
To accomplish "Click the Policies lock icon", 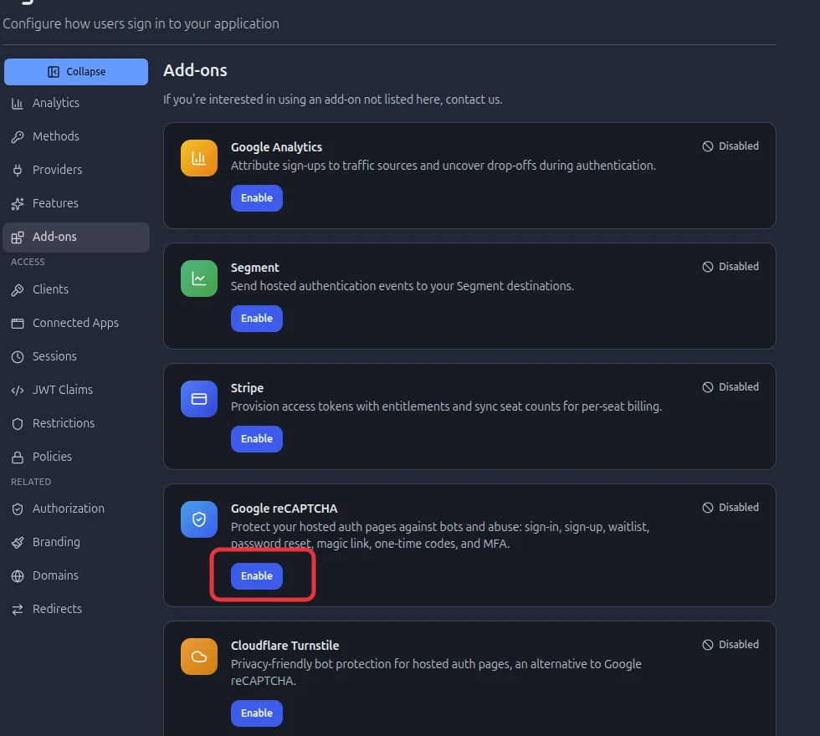I will tap(18, 457).
